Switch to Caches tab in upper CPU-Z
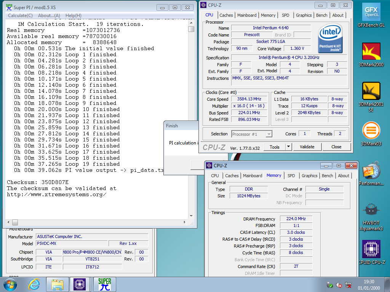Image resolution: width=390 pixels, height=292 pixels. pyautogui.click(x=226, y=15)
